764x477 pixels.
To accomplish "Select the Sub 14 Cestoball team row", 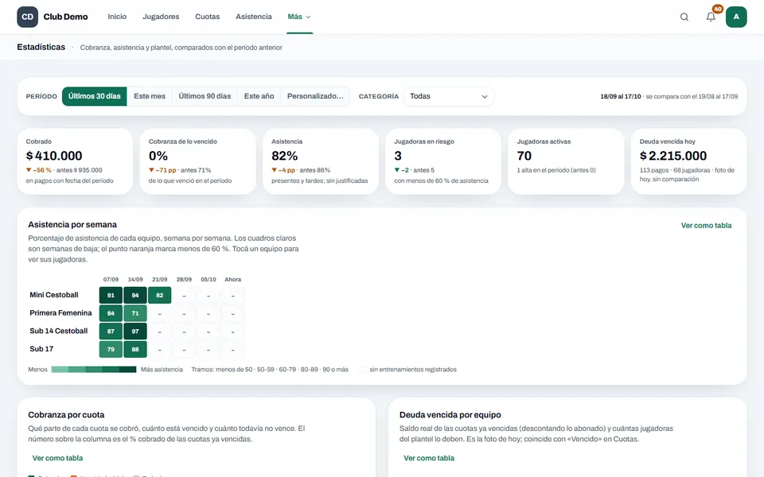I will click(58, 331).
